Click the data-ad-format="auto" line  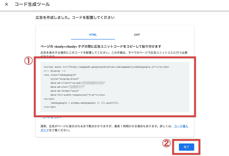(x=65, y=91)
